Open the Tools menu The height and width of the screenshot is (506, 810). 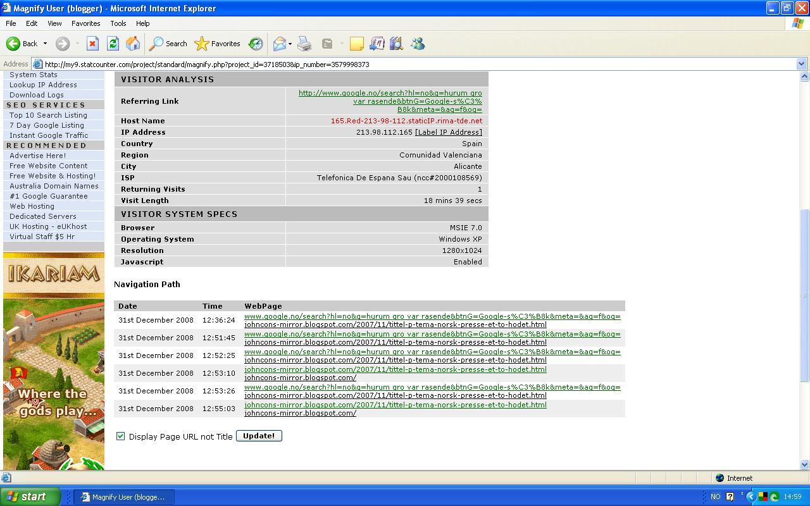[118, 23]
